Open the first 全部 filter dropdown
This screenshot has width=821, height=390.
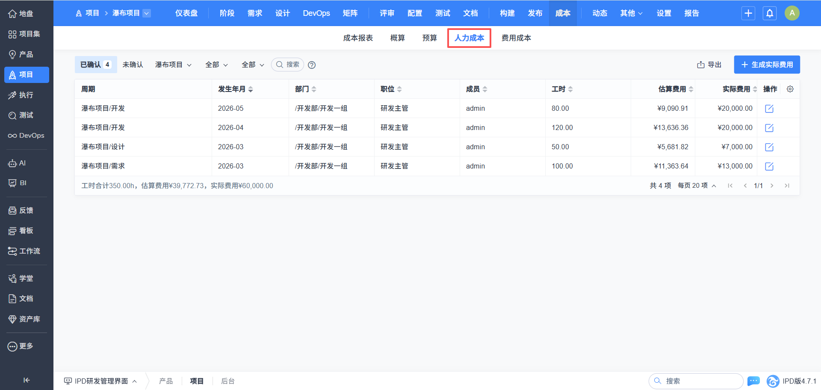click(216, 65)
